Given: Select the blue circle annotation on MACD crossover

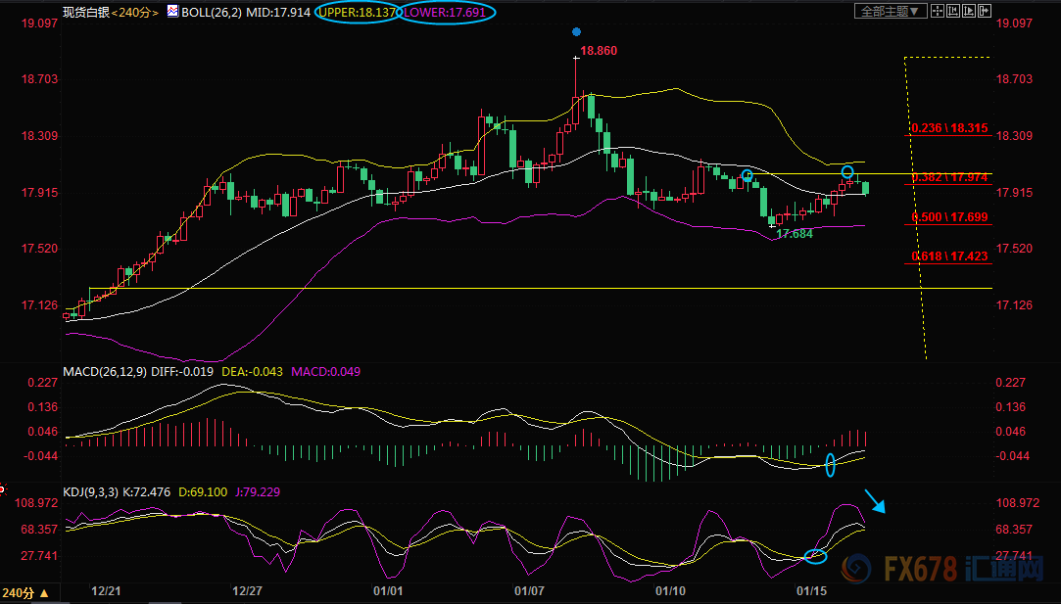Looking at the screenshot, I should click(830, 465).
